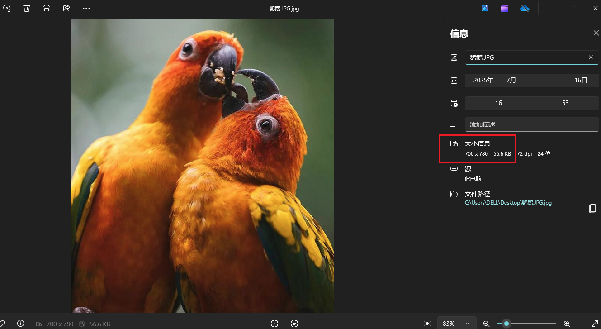The image size is (601, 329).
Task: Select the 72 dpi value
Action: tap(525, 154)
